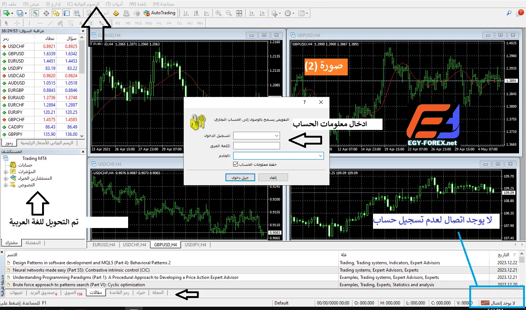Switch to المفضلة tab in Navigator
This screenshot has height=310, width=526.
tap(33, 243)
